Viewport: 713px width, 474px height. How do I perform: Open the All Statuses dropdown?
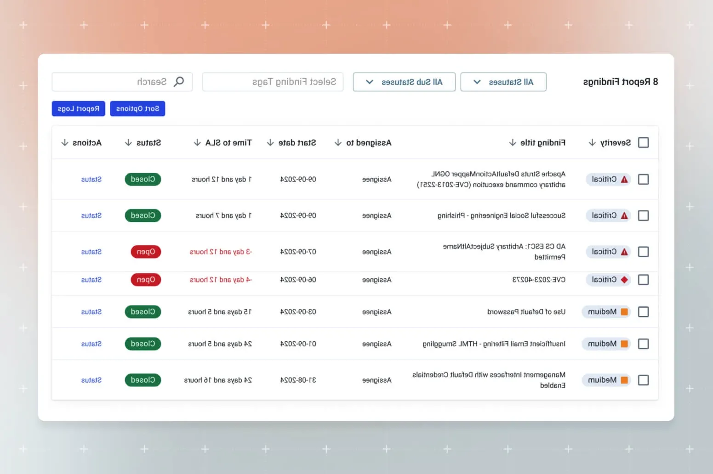[x=503, y=82]
